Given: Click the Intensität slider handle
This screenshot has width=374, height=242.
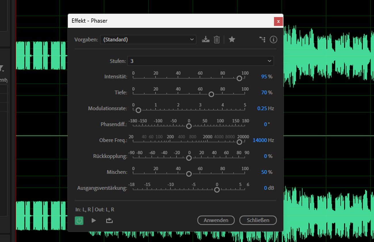Looking at the screenshot, I should 239,78.
